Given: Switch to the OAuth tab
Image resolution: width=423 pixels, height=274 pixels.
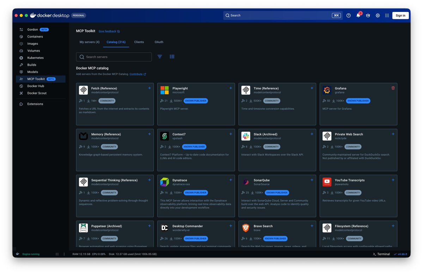Looking at the screenshot, I should (159, 42).
